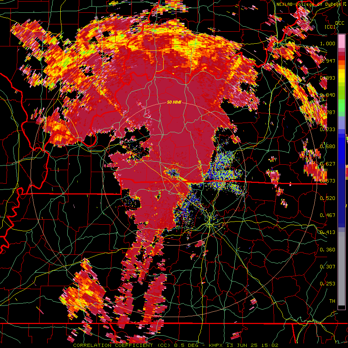Click the 0.680 legend value
The height and width of the screenshot is (348, 348).
tap(328, 147)
